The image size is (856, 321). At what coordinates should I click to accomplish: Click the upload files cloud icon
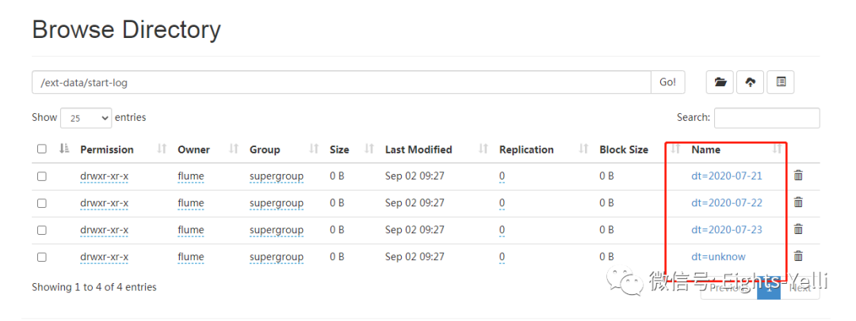[x=751, y=82]
